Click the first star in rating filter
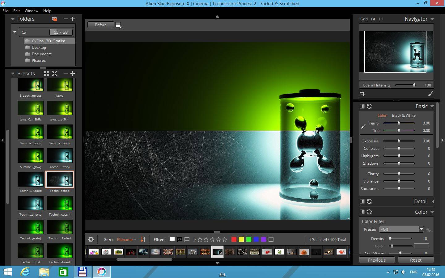445x278 pixels. (x=200, y=239)
